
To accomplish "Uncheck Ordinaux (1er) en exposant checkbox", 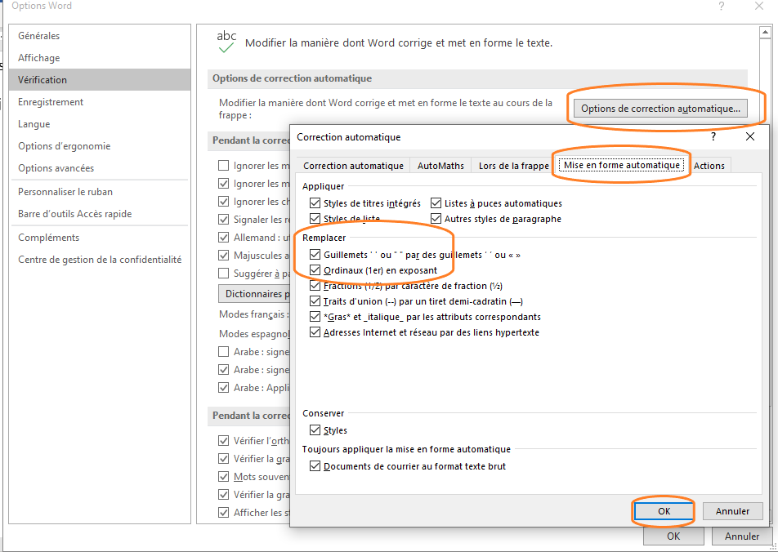I will coord(315,270).
